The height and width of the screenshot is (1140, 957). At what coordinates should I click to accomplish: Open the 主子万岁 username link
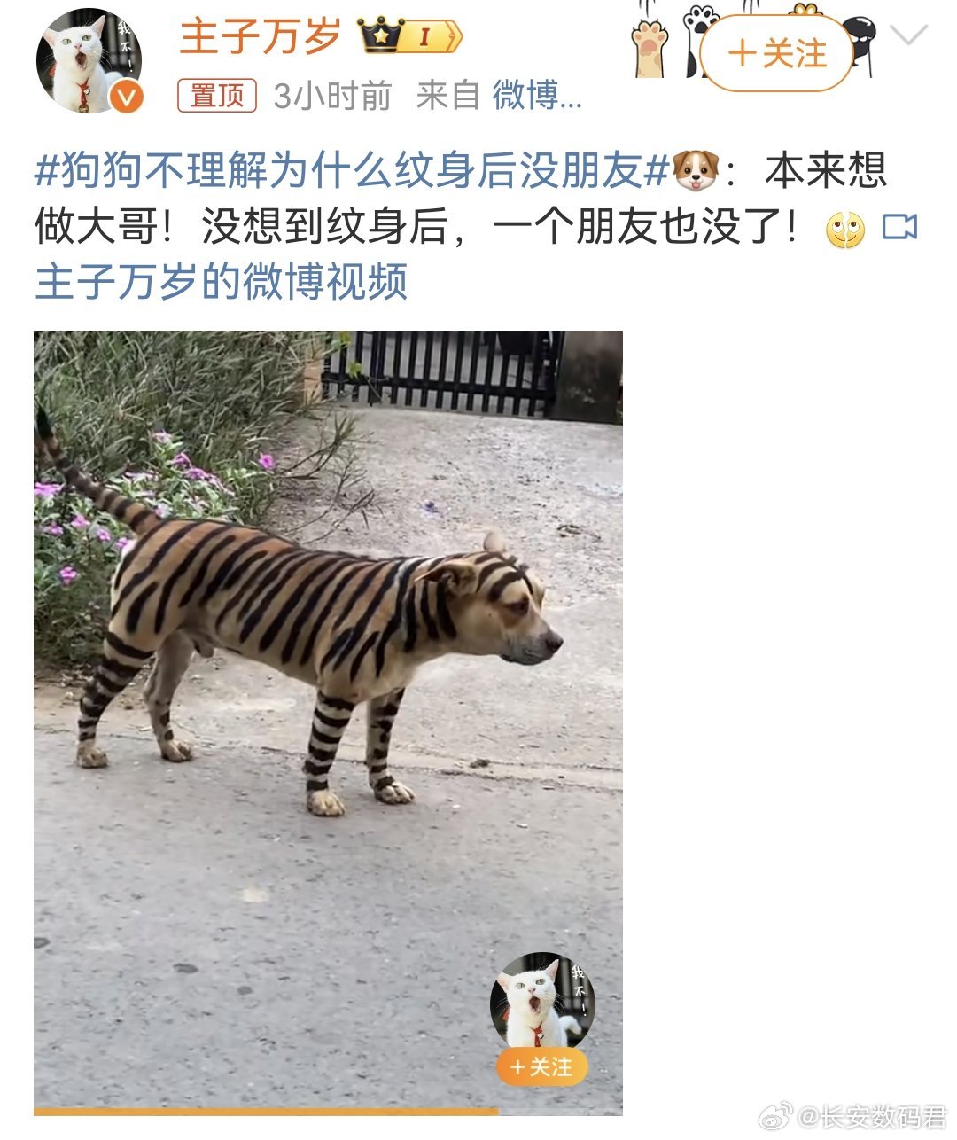click(x=261, y=37)
